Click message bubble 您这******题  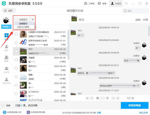click(132, 61)
